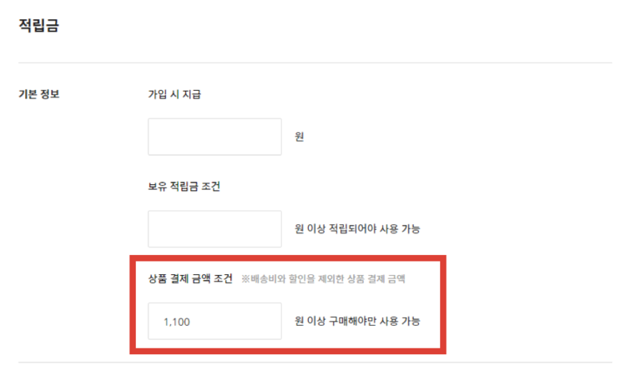Click the ※배송비와 할인을 제외한 상품 결제 금액 note
This screenshot has width=626, height=380.
pyautogui.click(x=323, y=278)
